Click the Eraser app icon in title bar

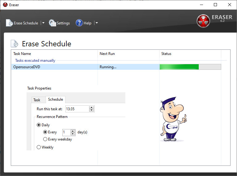coord(5,5)
